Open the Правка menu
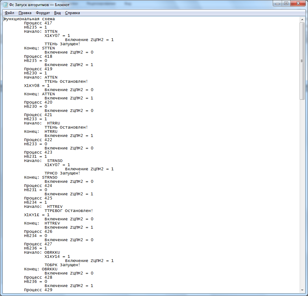Viewport: 308px width, 296px height. 25,13
